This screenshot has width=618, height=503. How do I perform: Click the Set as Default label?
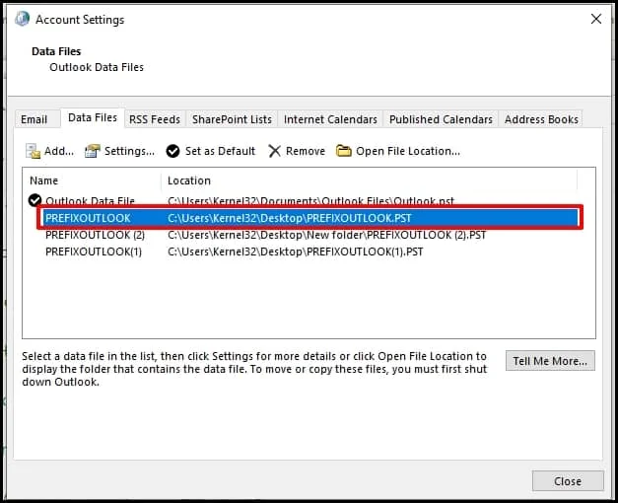[221, 151]
